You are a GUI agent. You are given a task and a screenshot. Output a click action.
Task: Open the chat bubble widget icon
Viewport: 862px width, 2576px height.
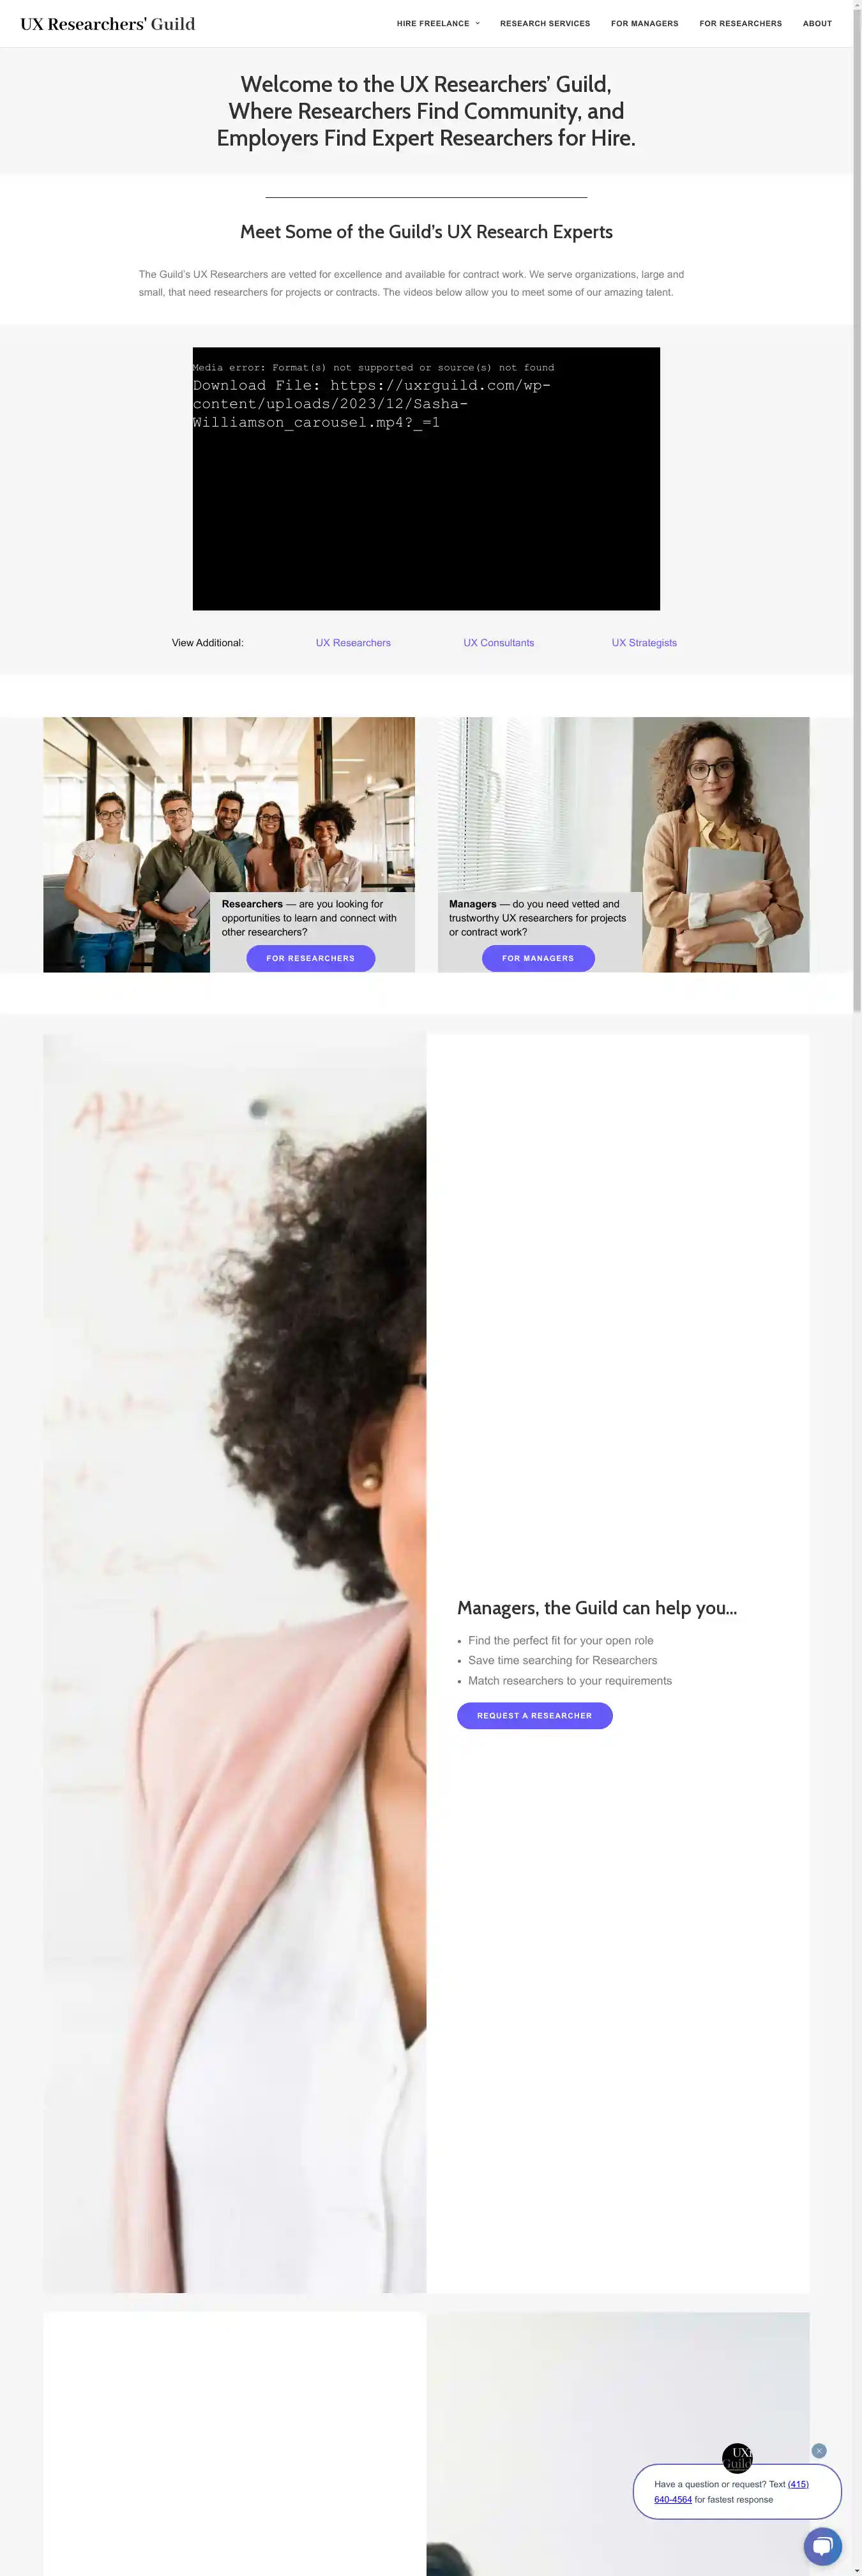pyautogui.click(x=822, y=2546)
